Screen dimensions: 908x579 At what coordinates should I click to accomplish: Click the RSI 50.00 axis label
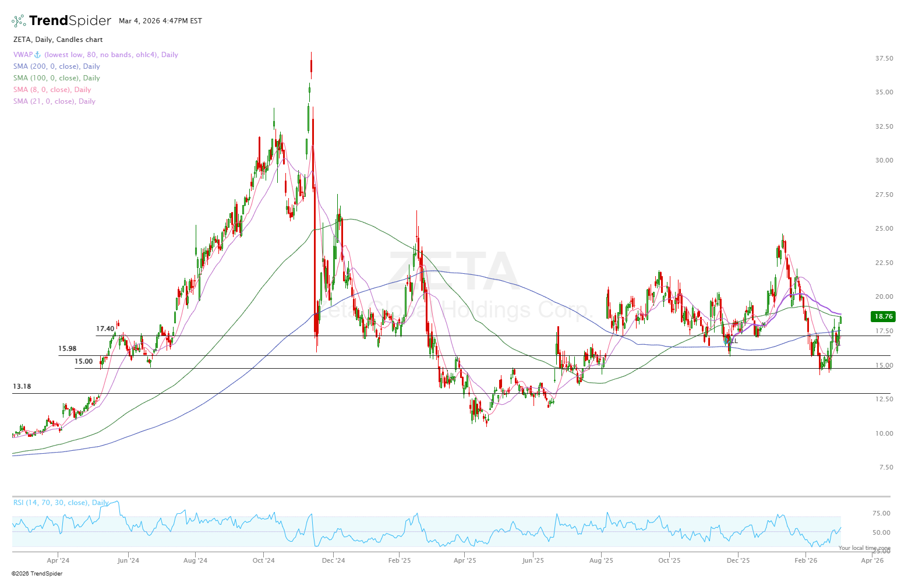click(882, 533)
